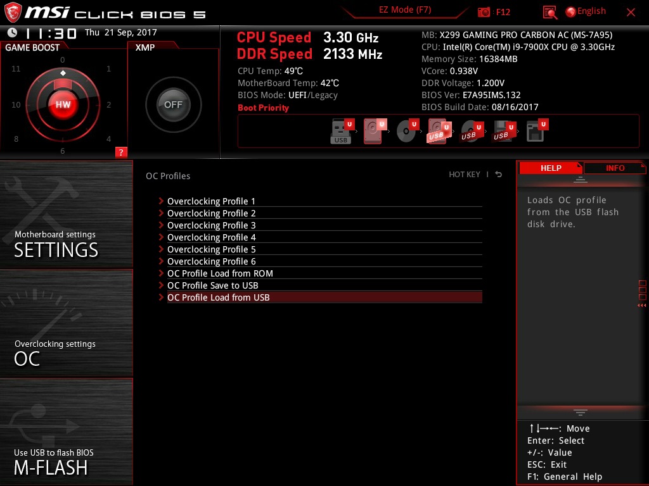Click the CPU Speed 3.30 GHz value

(351, 37)
